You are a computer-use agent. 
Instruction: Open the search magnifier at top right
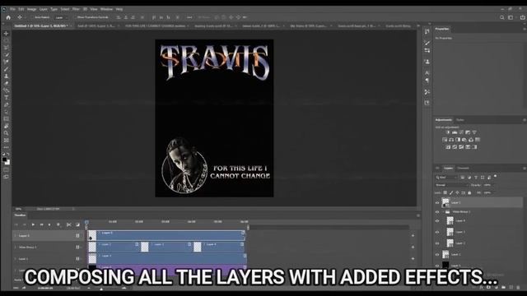pyautogui.click(x=502, y=17)
